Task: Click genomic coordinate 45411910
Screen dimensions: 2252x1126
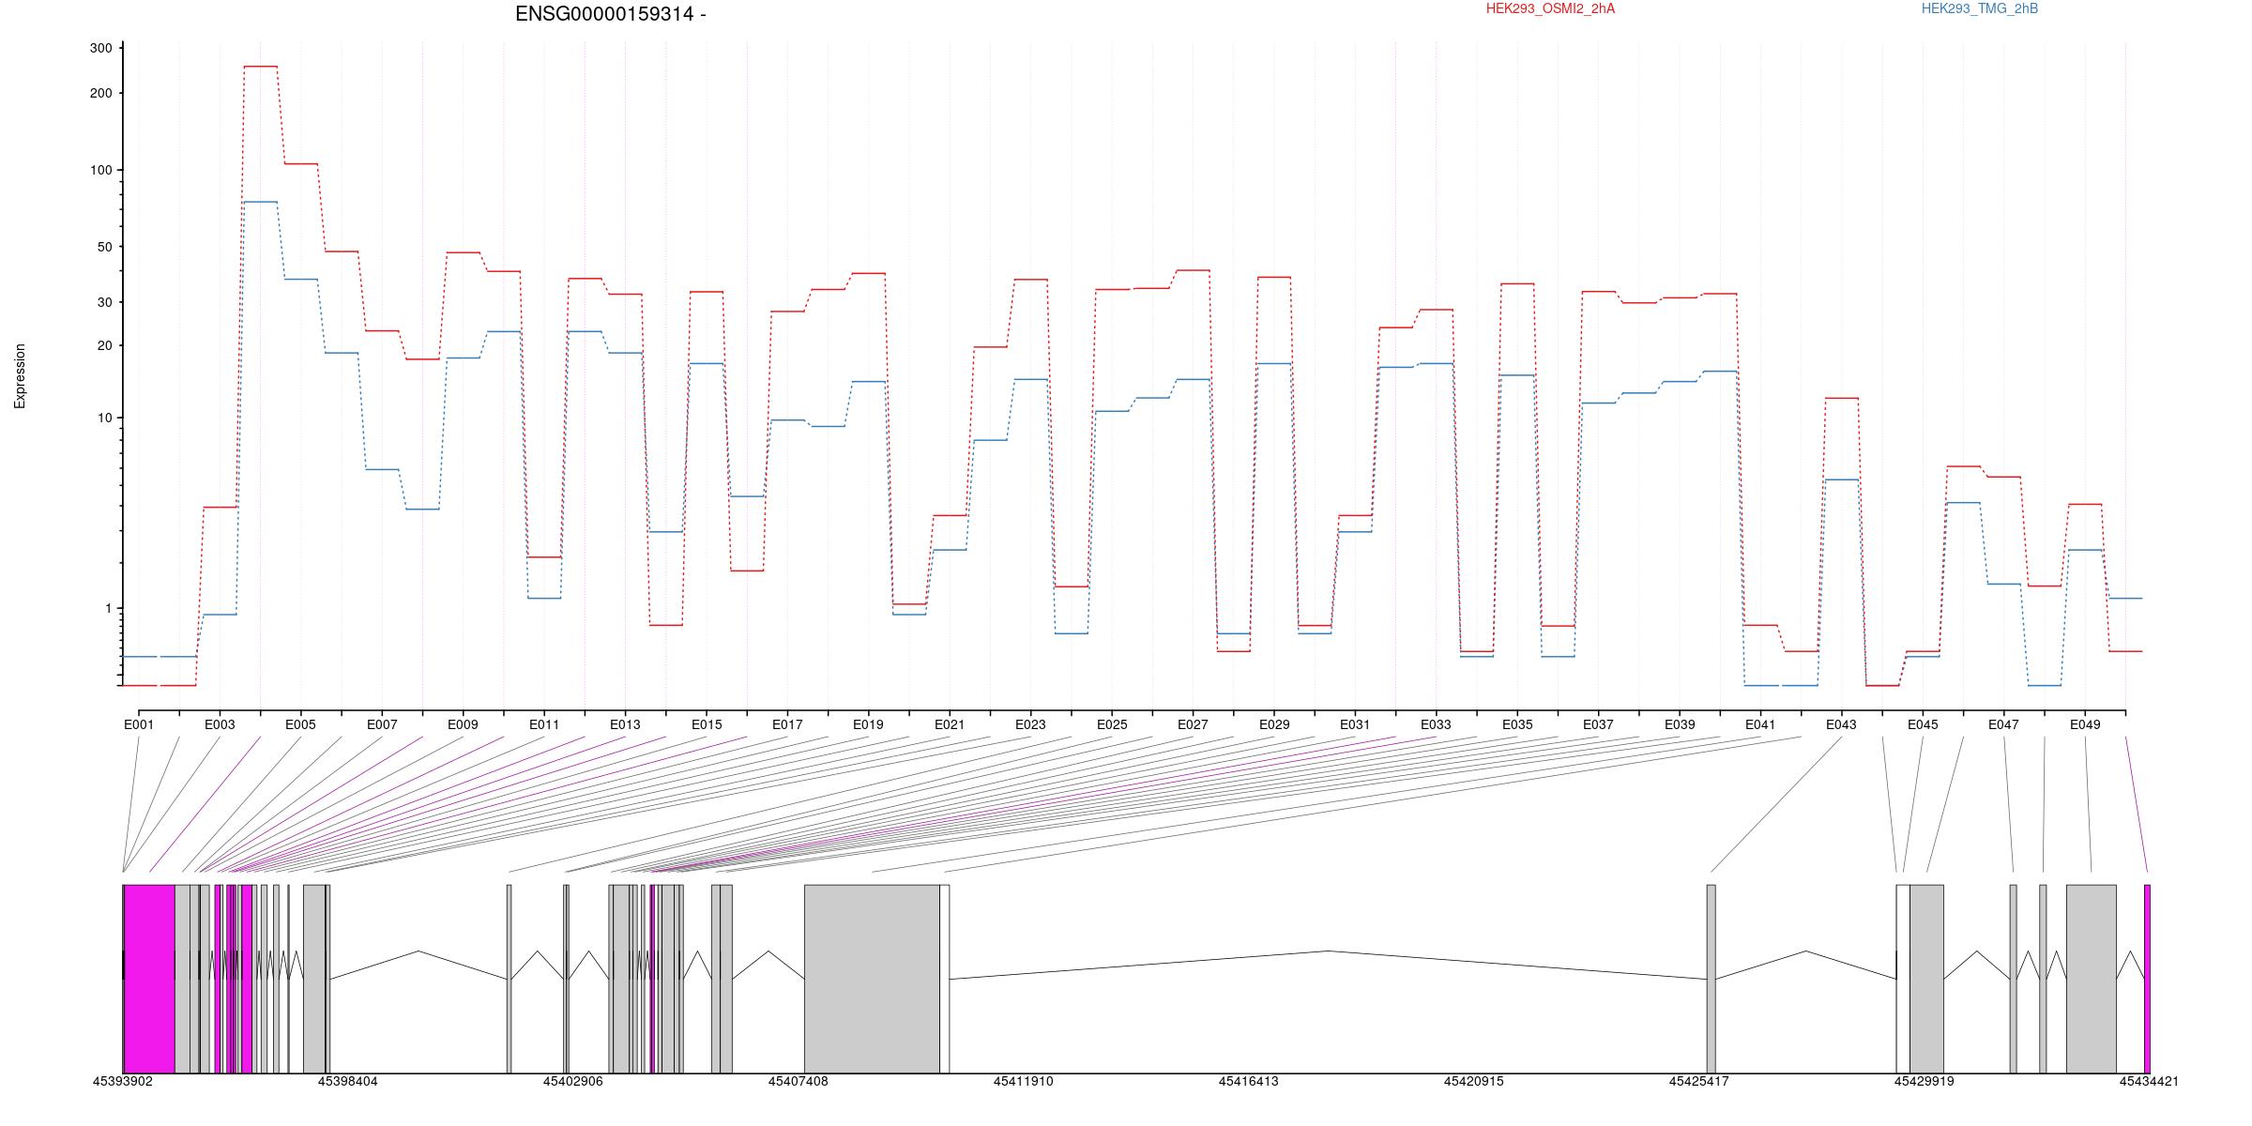Action: coord(1024,1081)
